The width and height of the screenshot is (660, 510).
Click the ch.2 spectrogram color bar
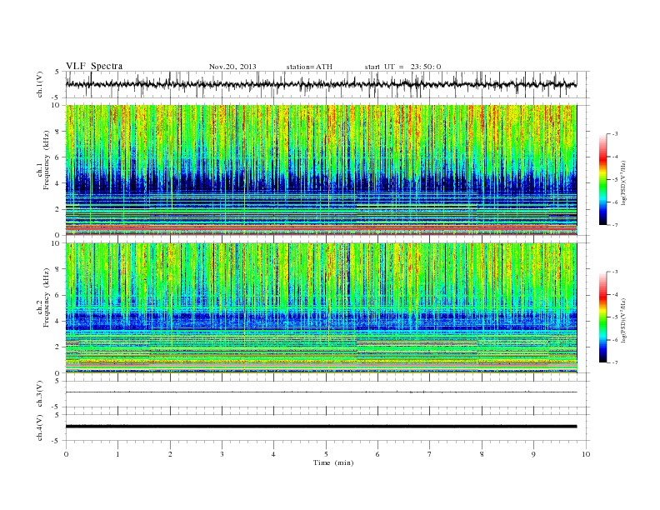tap(602, 317)
